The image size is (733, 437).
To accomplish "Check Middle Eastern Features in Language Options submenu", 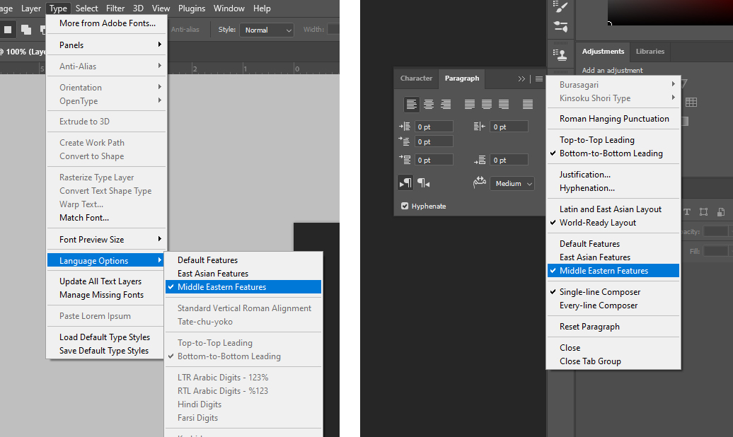I will point(243,287).
